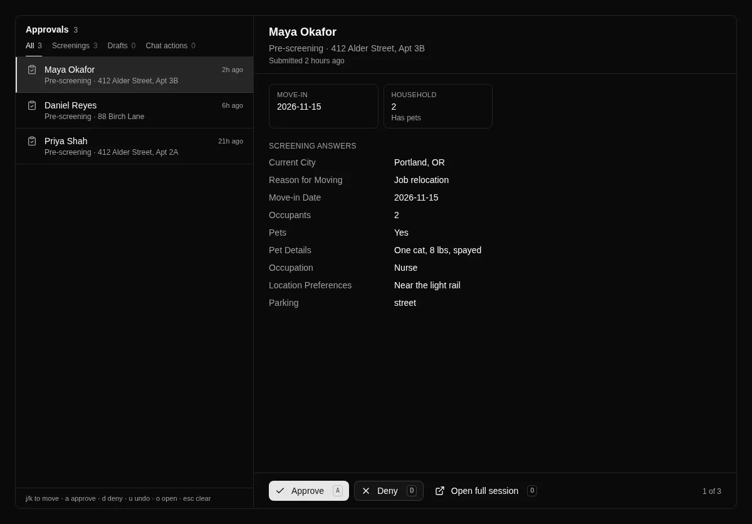Screen dimensions: 752x524
Task: Open the Screenings tab
Action: [x=75, y=46]
